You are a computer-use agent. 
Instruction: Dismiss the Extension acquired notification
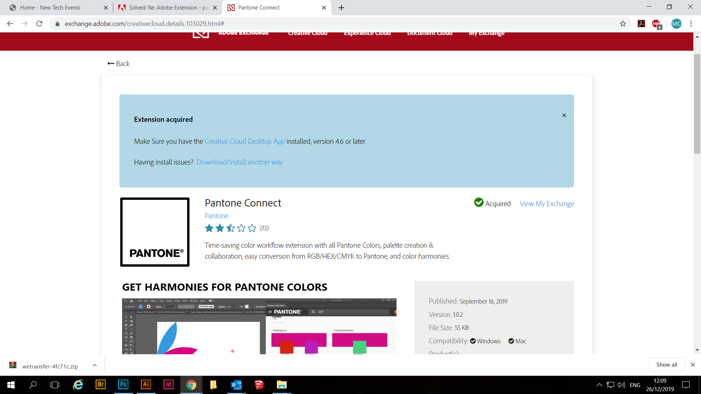point(564,115)
